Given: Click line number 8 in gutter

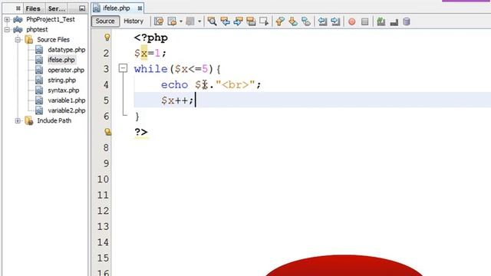Looking at the screenshot, I should pyautogui.click(x=106, y=148).
